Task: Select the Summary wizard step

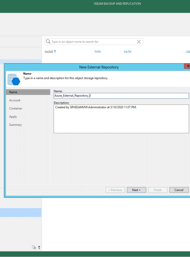Action: [15, 125]
